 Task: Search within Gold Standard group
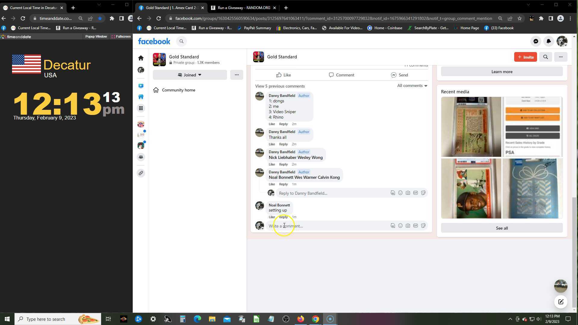[x=545, y=57]
